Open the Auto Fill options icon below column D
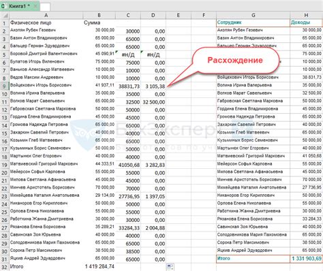Image resolution: width=323 pixels, height=271 pixels. click(x=170, y=267)
